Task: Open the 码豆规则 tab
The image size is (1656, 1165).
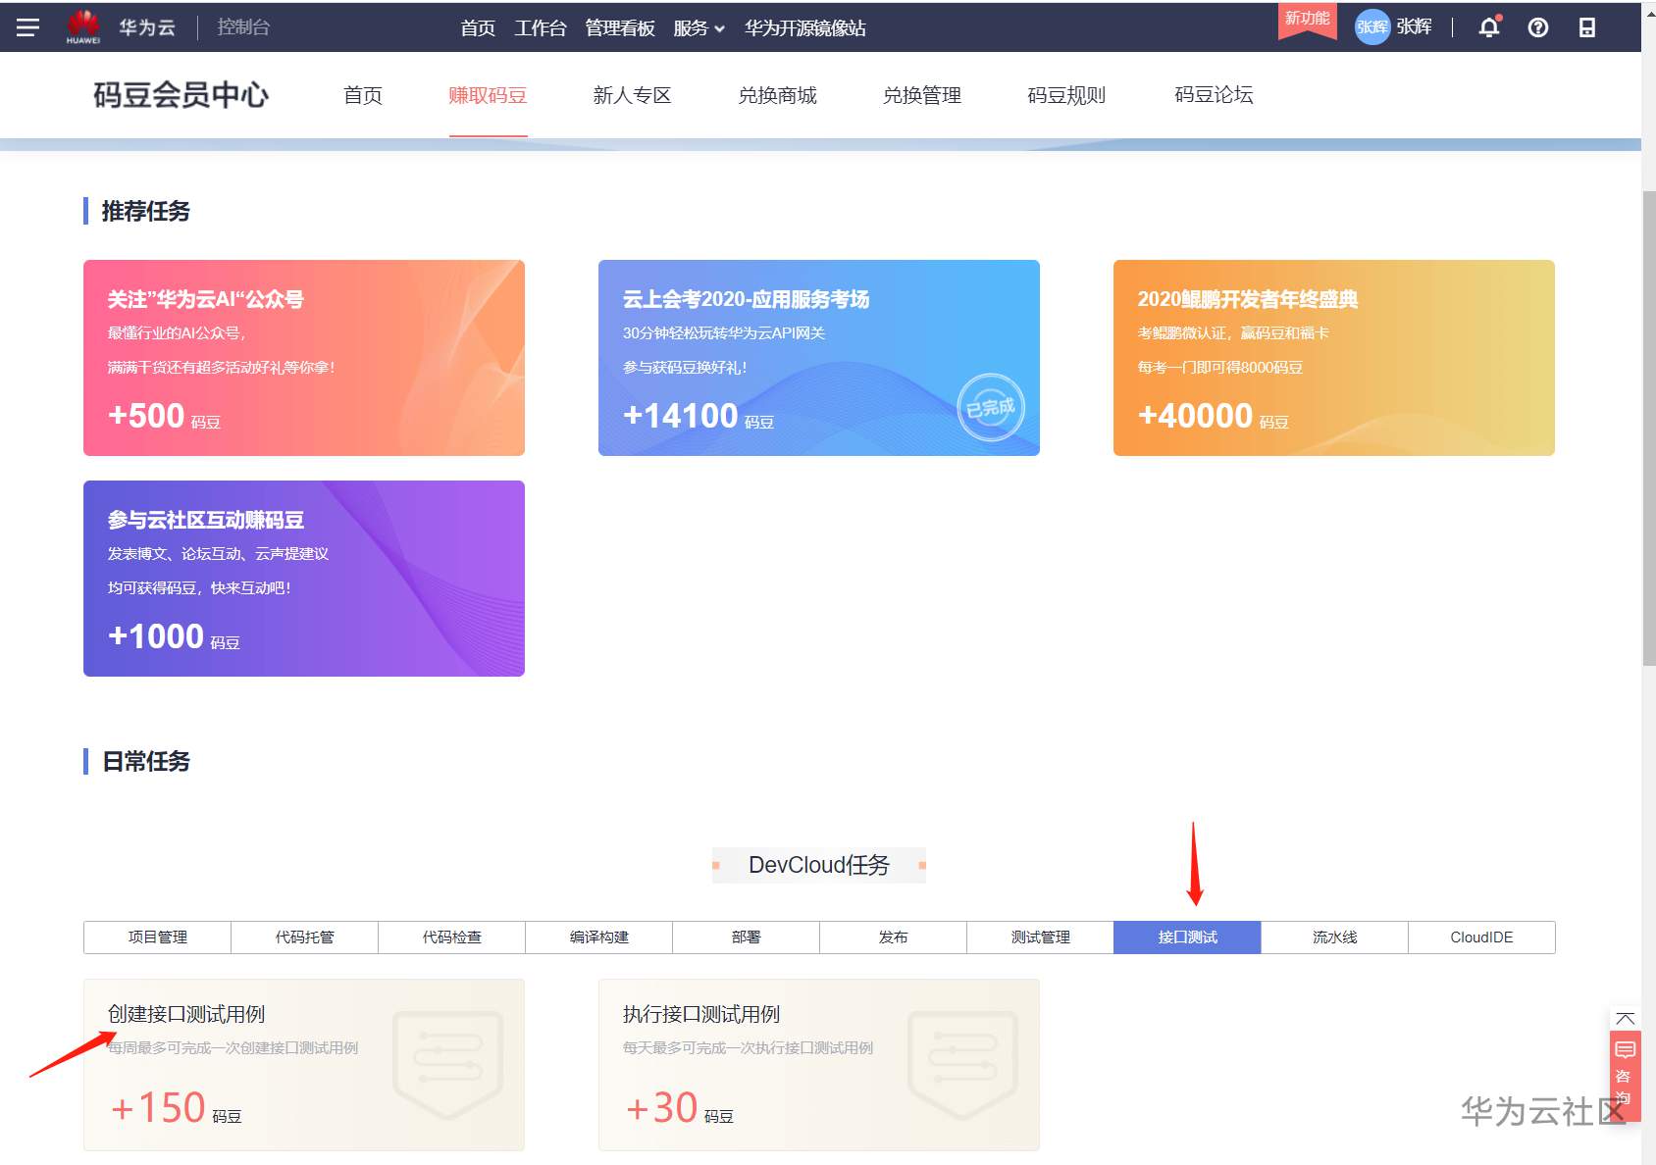Action: coord(1066,95)
